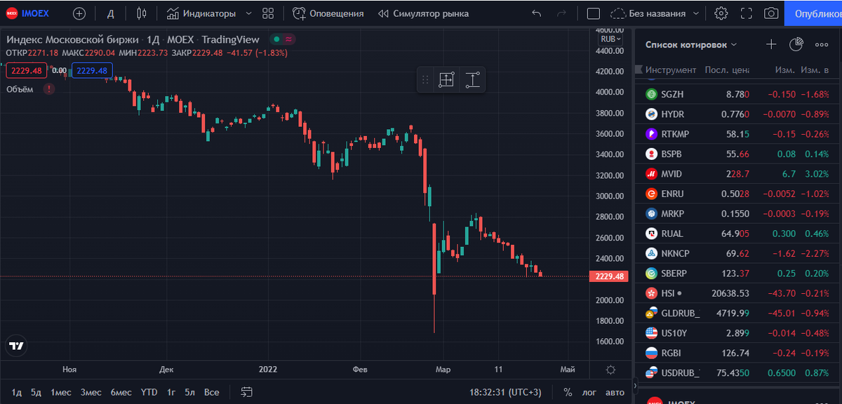The height and width of the screenshot is (404, 842).
Task: Sort watchlist by Посл. цена column
Action: pos(727,70)
